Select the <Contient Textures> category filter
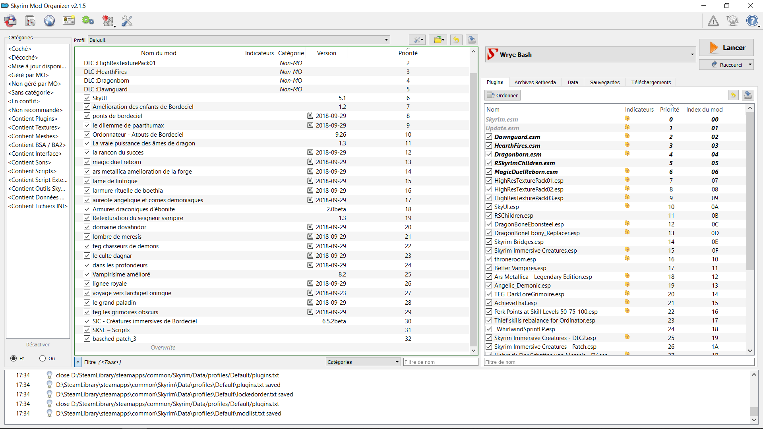This screenshot has height=429, width=763. click(34, 128)
